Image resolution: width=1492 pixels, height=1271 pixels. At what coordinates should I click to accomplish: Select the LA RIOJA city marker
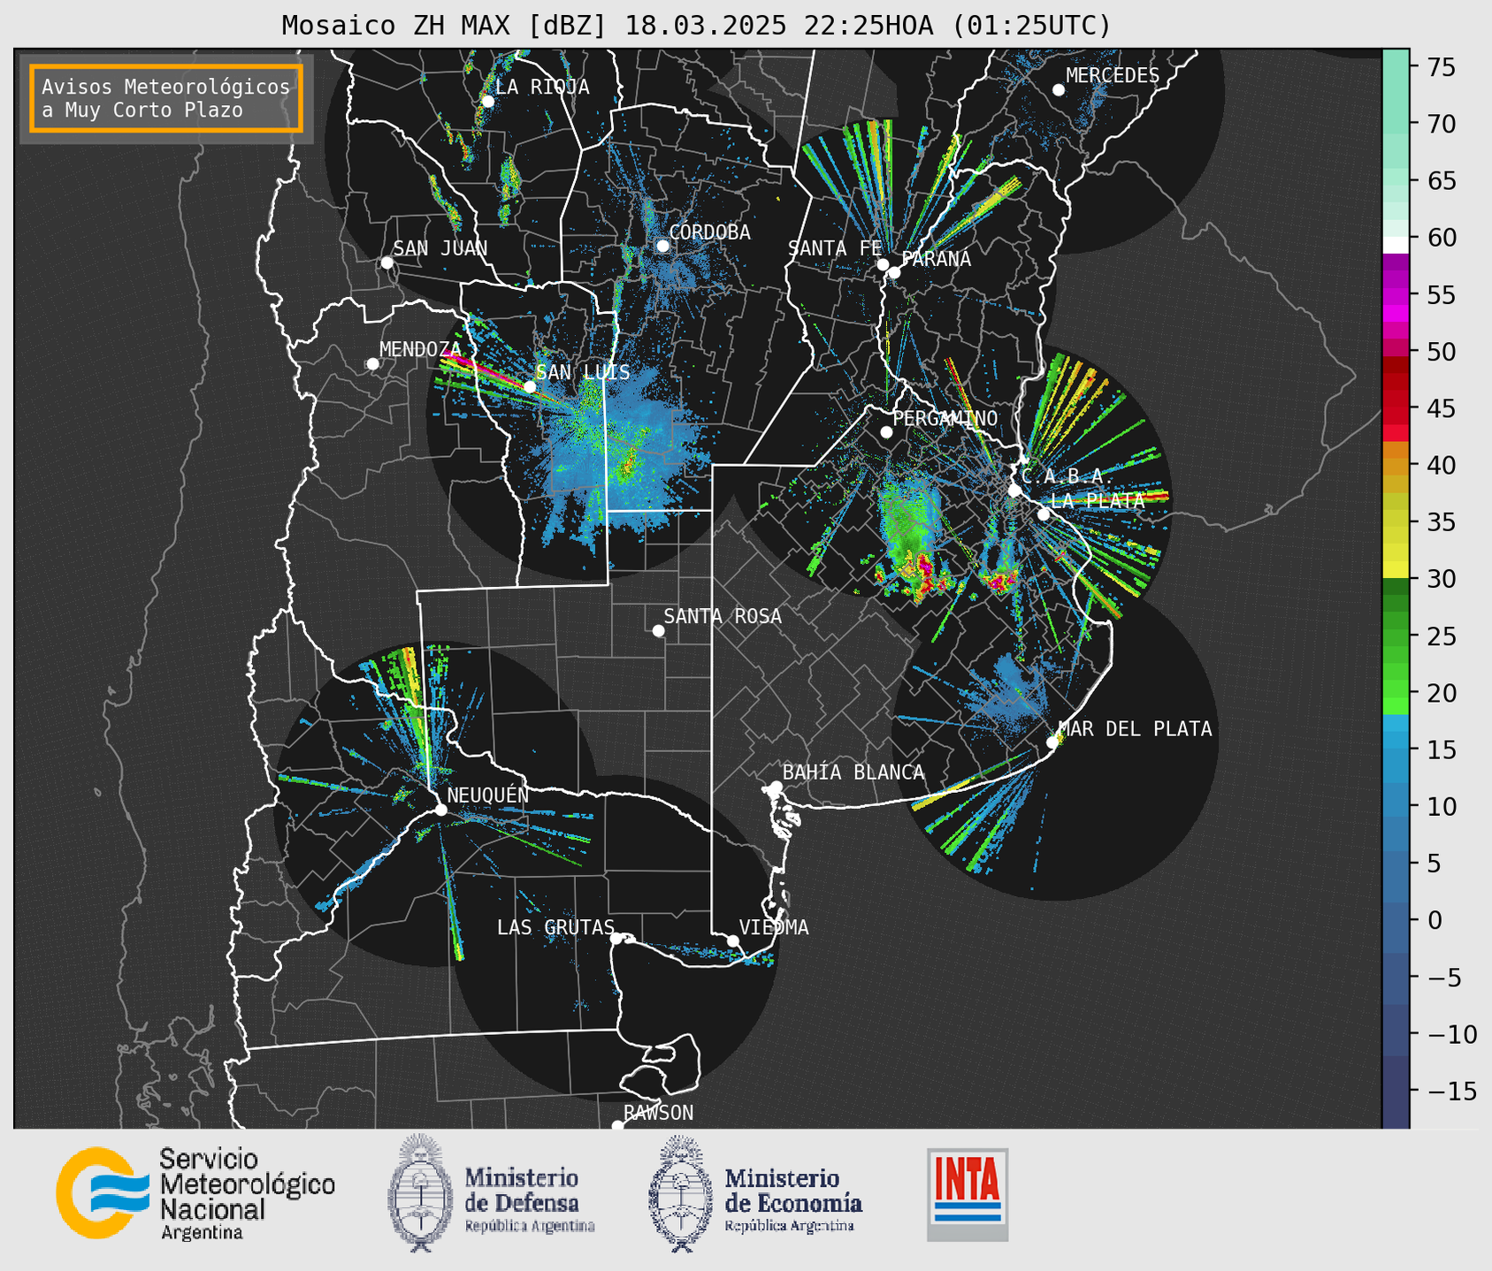[487, 102]
